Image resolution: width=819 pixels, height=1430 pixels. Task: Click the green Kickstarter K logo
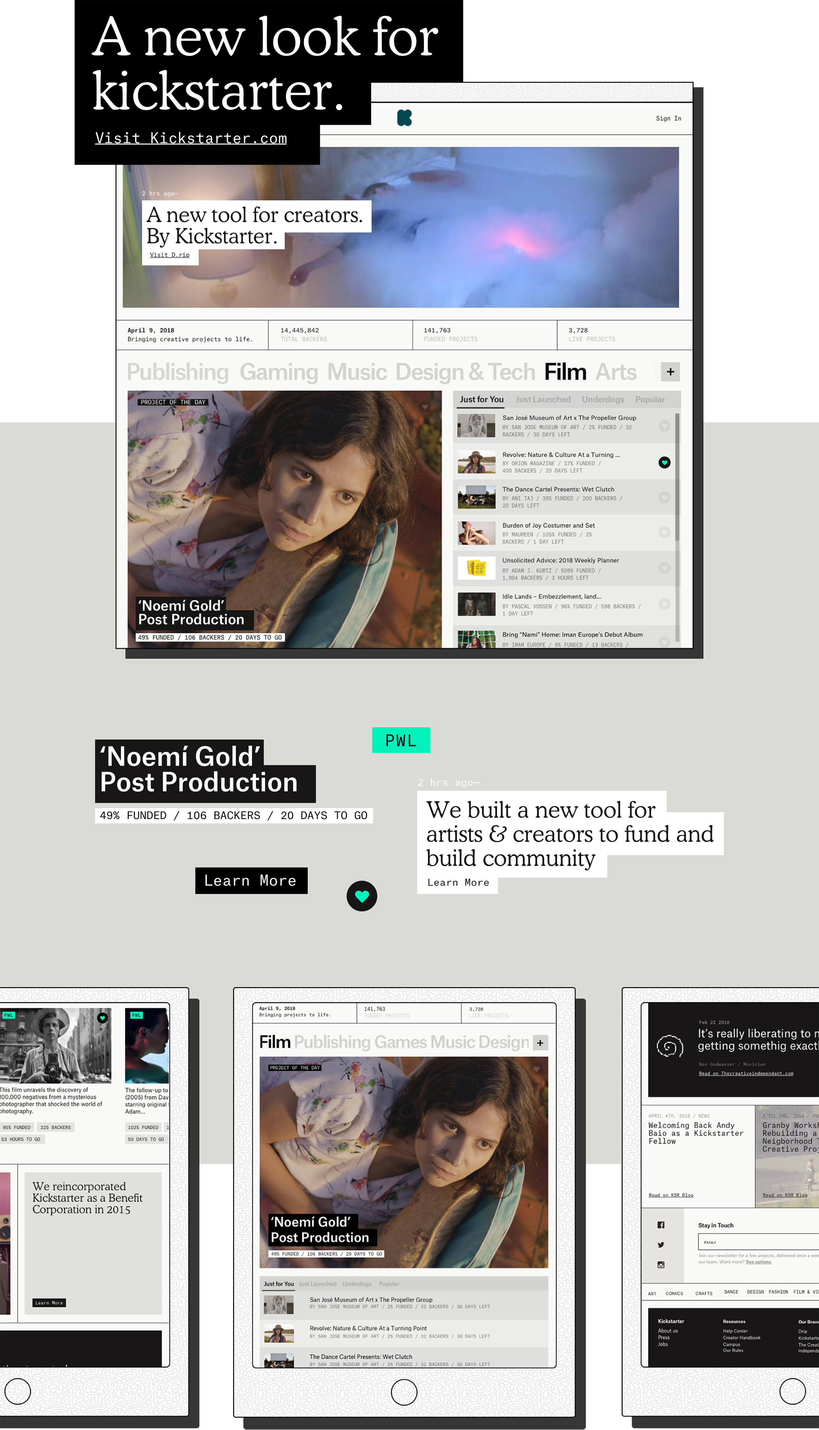[x=404, y=118]
